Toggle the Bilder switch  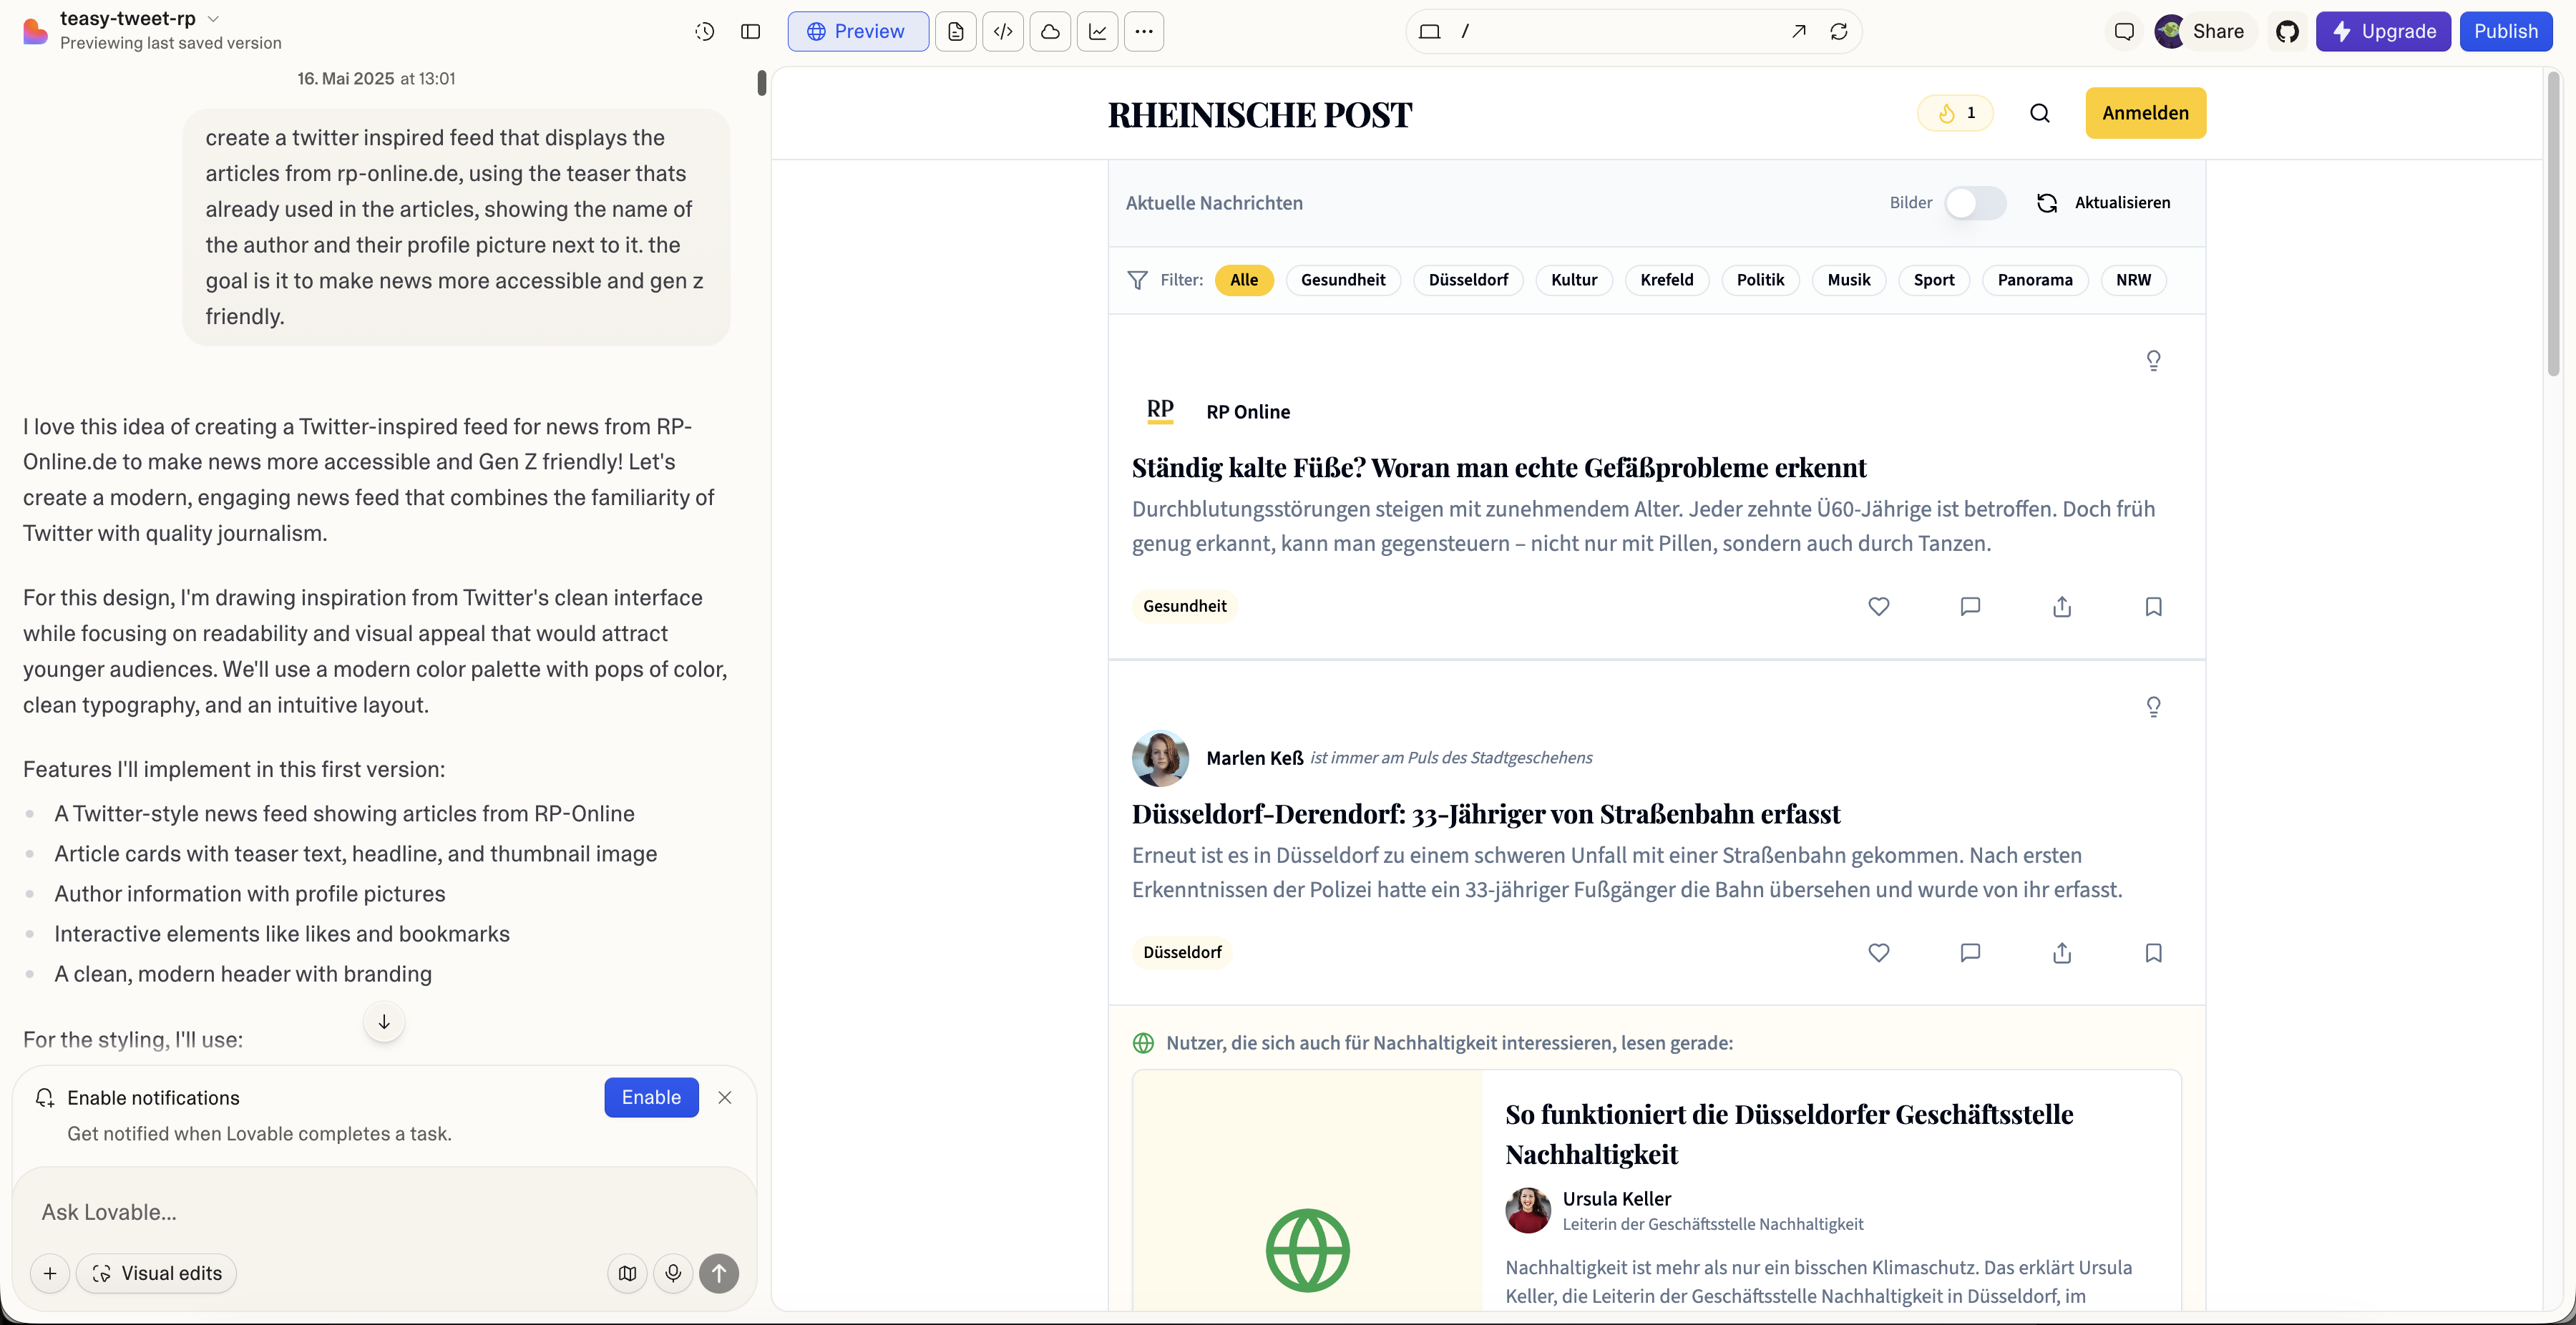tap(1974, 203)
